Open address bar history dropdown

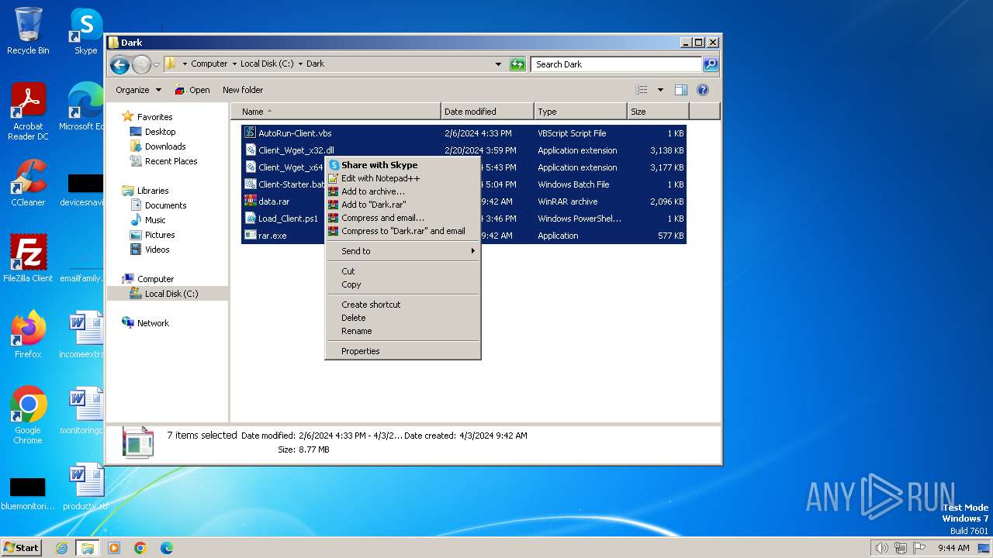498,64
